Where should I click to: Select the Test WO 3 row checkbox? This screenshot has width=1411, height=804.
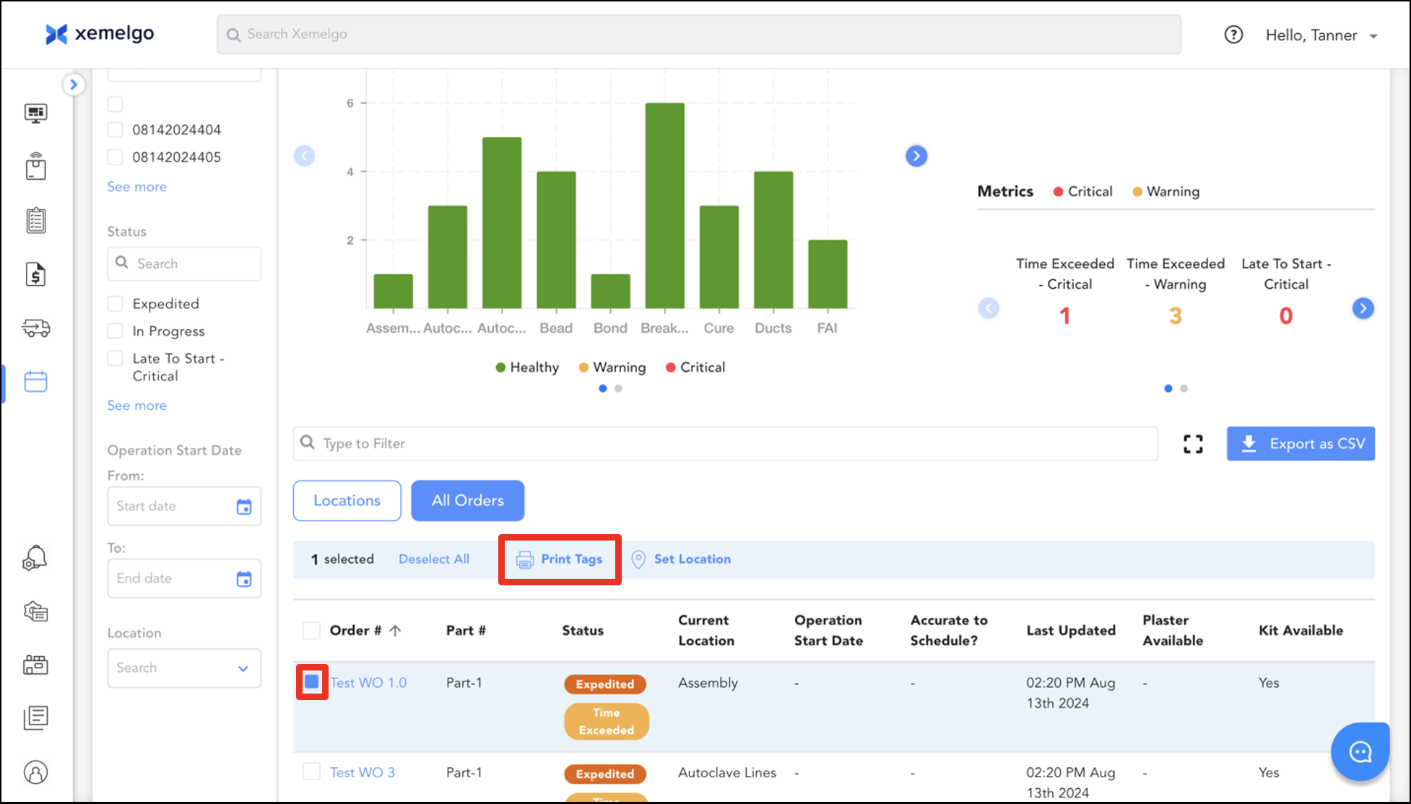[311, 772]
